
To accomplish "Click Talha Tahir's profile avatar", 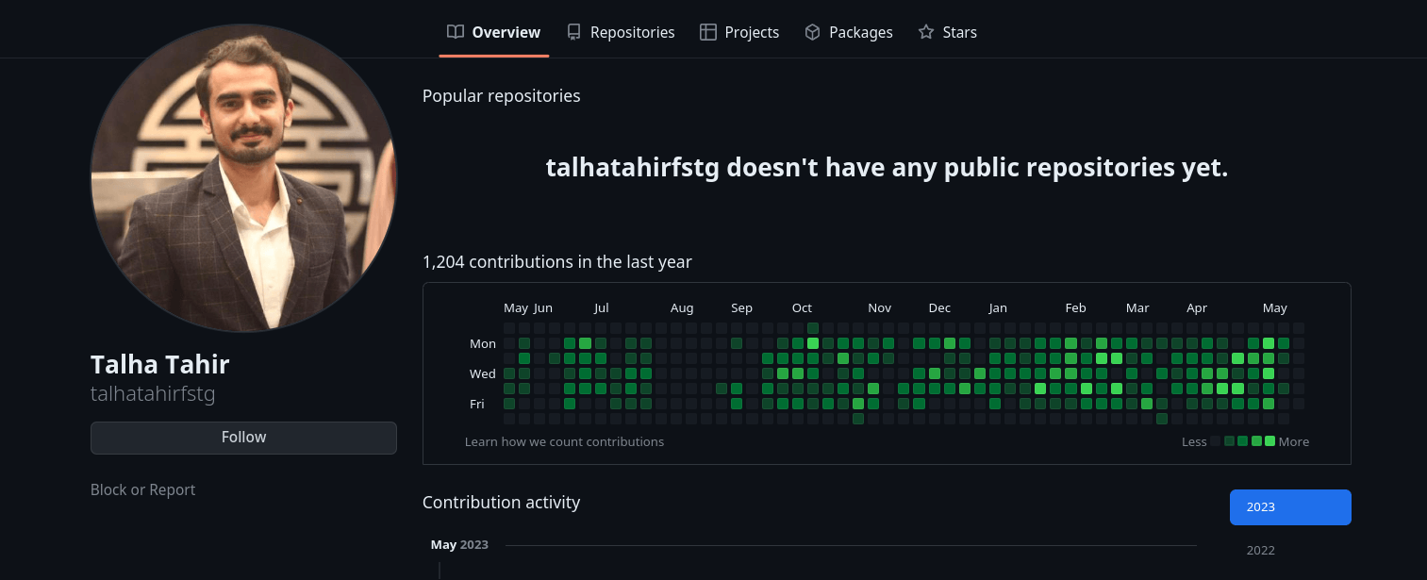I will tap(243, 178).
